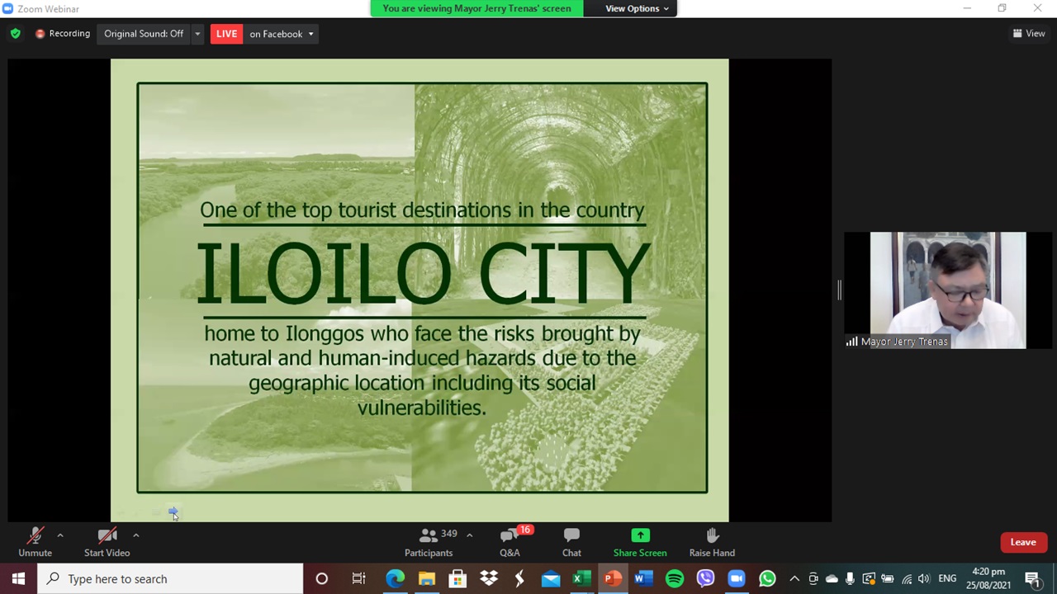Click Mayor Jerry Trenas' video thumbnail
Screen dimensions: 1057x594
tap(947, 289)
